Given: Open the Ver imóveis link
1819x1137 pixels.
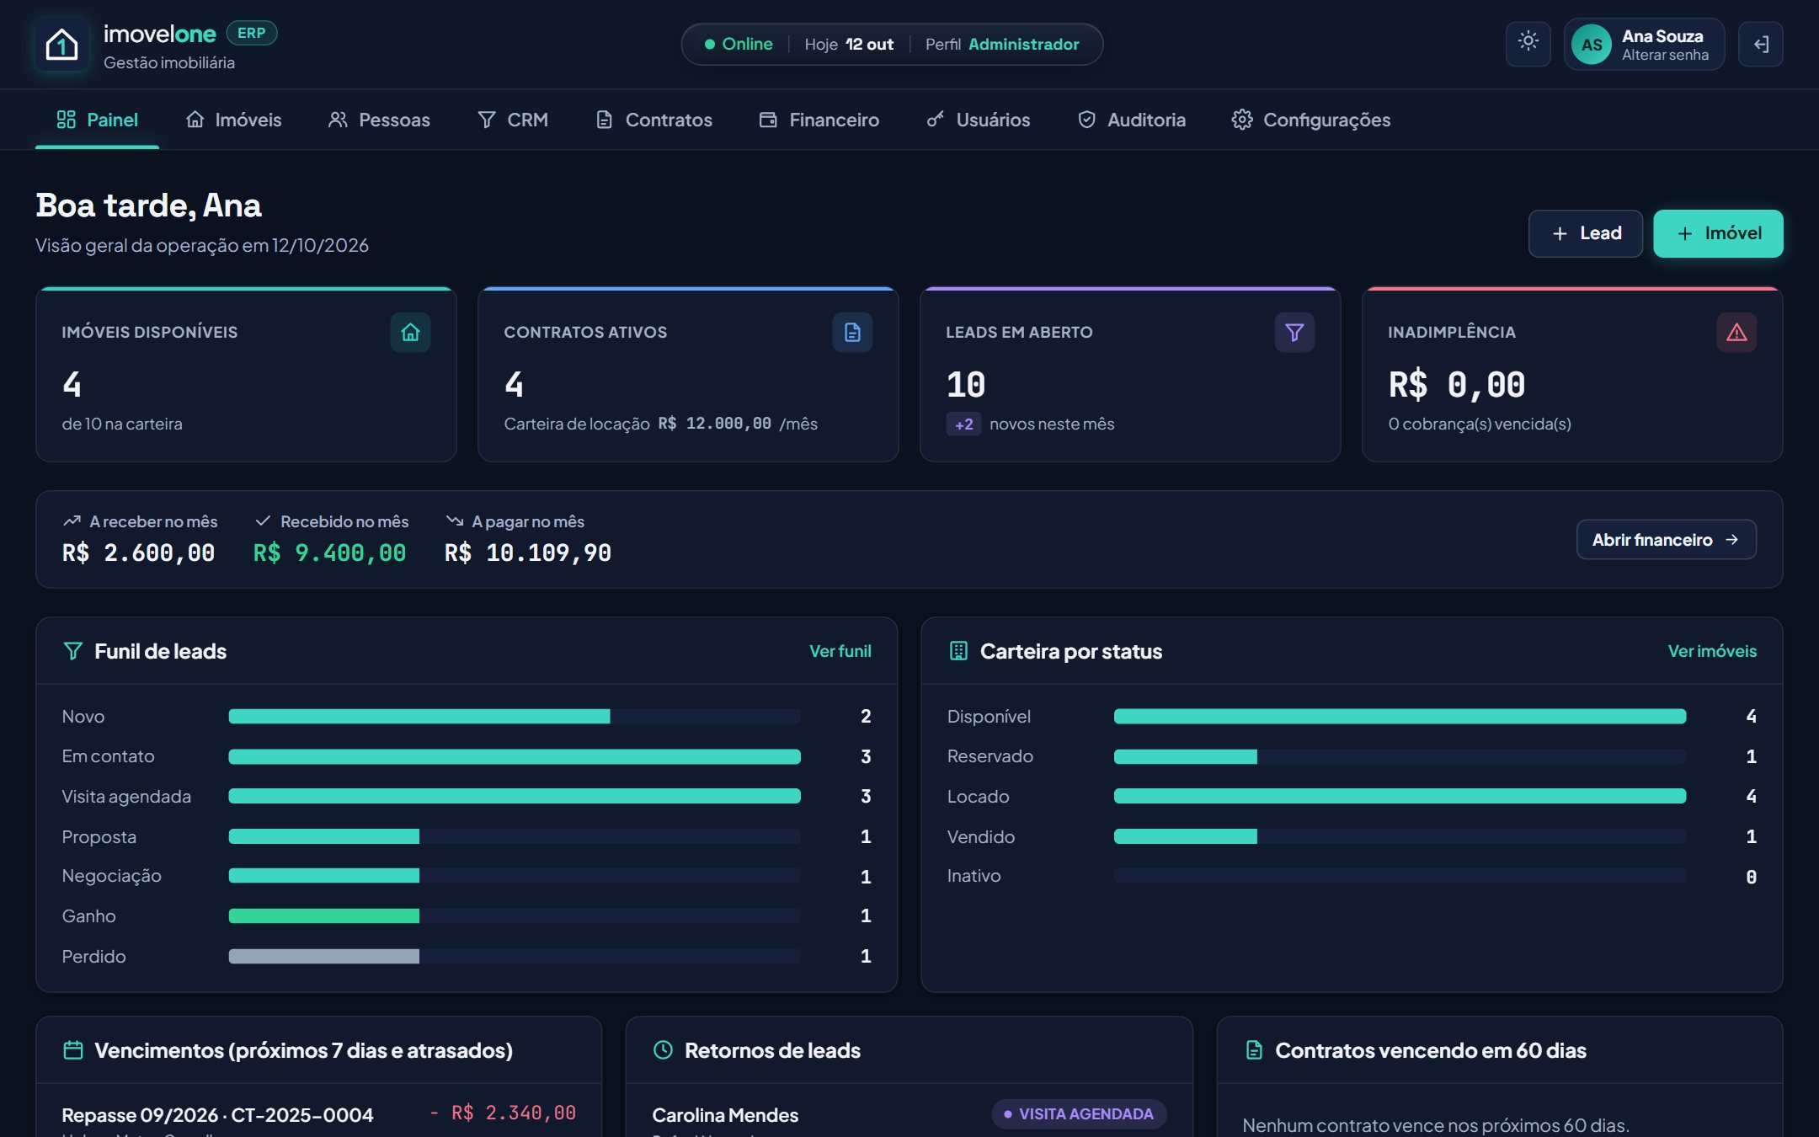Looking at the screenshot, I should pyautogui.click(x=1712, y=651).
